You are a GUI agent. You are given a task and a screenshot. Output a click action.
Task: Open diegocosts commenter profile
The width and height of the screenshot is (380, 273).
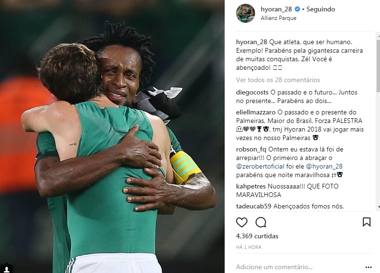252,92
